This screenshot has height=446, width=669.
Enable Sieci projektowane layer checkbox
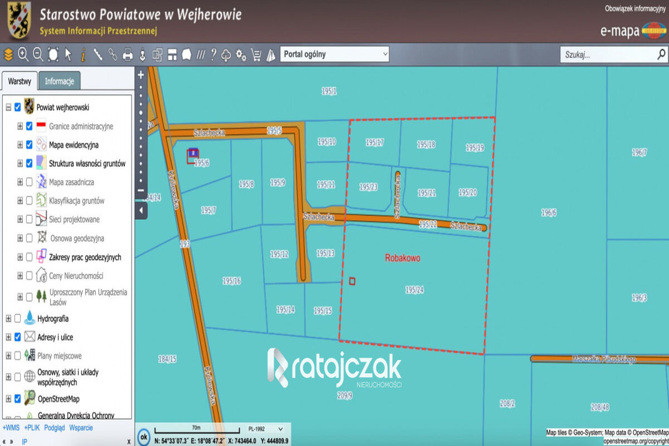tap(29, 219)
